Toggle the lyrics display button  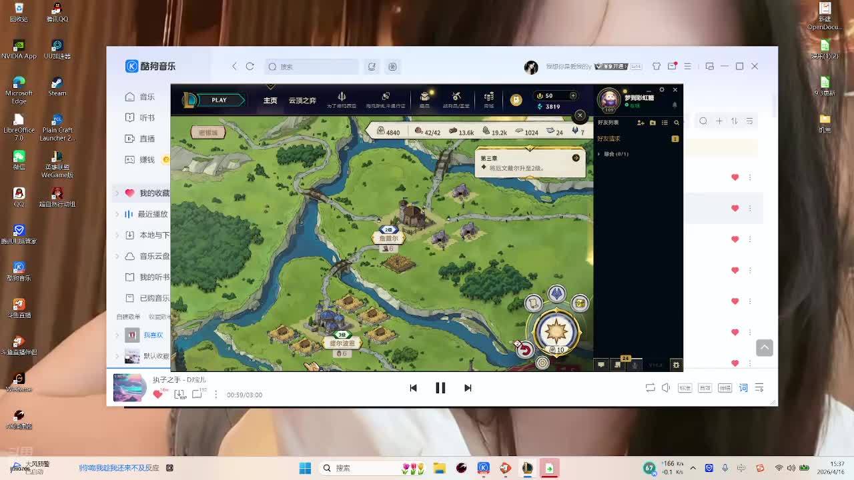pos(743,388)
